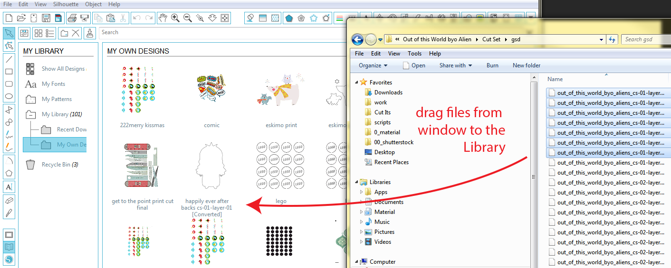Click the Print icon in toolbar
The width and height of the screenshot is (671, 268).
point(72,18)
